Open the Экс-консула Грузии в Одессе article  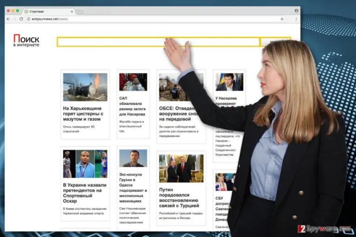(133, 187)
